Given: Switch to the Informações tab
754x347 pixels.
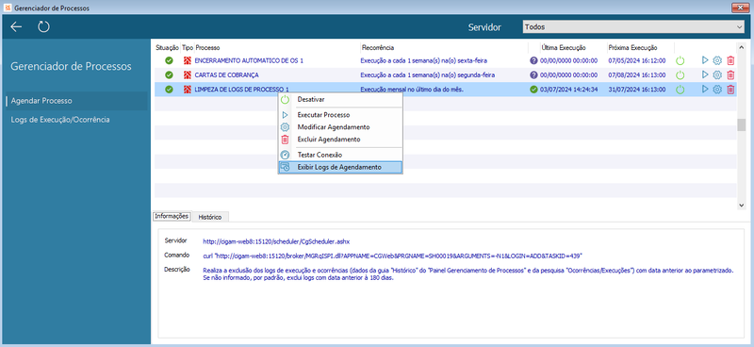Looking at the screenshot, I should [172, 217].
